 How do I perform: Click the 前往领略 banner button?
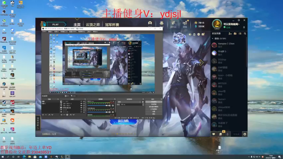coord(123,121)
